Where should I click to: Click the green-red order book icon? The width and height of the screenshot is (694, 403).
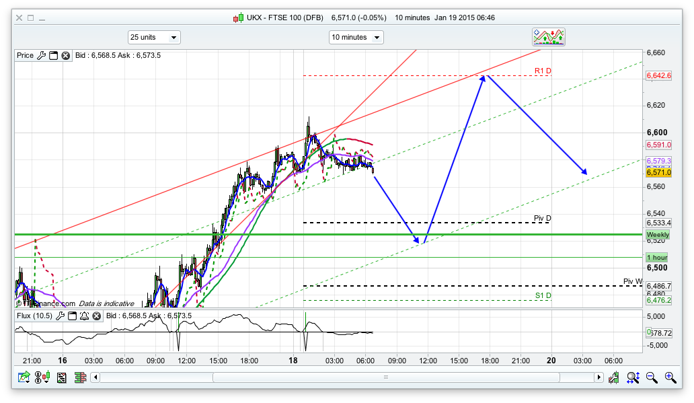pos(81,378)
